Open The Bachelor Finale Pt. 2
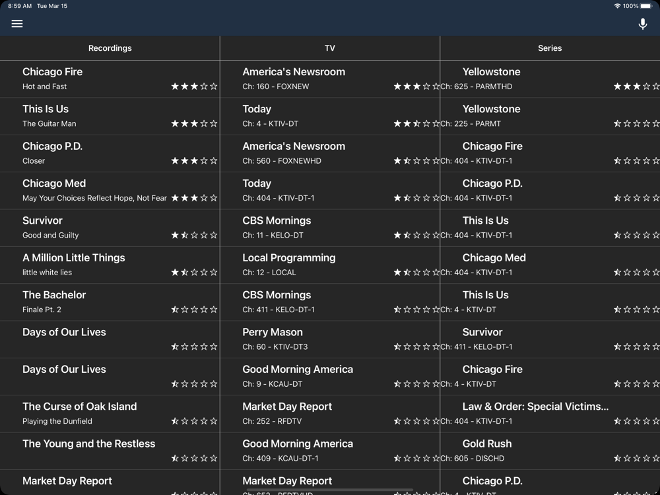This screenshot has width=660, height=495. tap(110, 302)
